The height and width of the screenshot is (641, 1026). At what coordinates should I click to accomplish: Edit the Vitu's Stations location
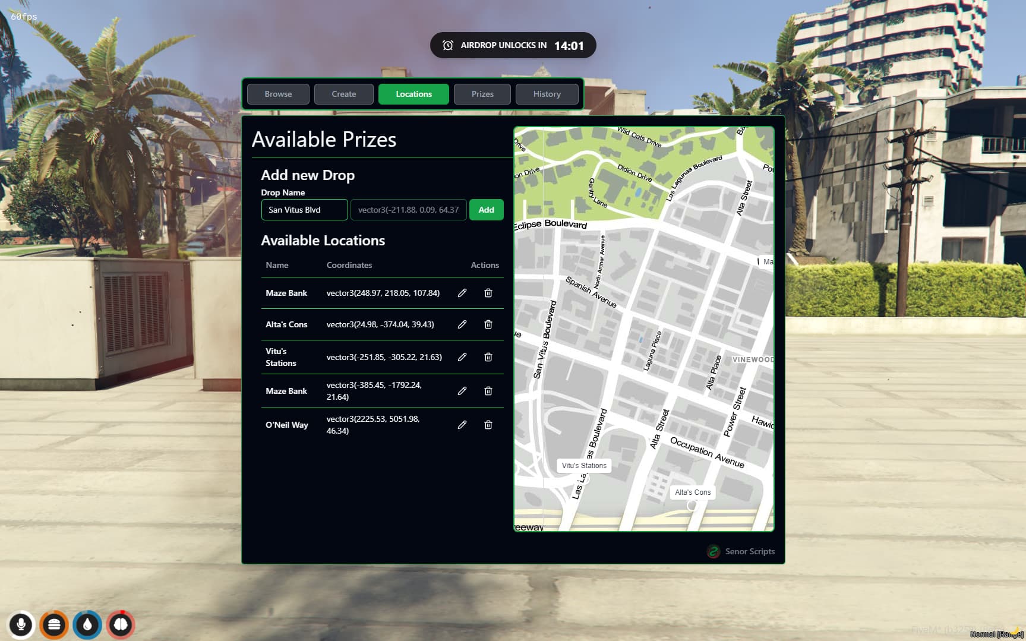[462, 357]
